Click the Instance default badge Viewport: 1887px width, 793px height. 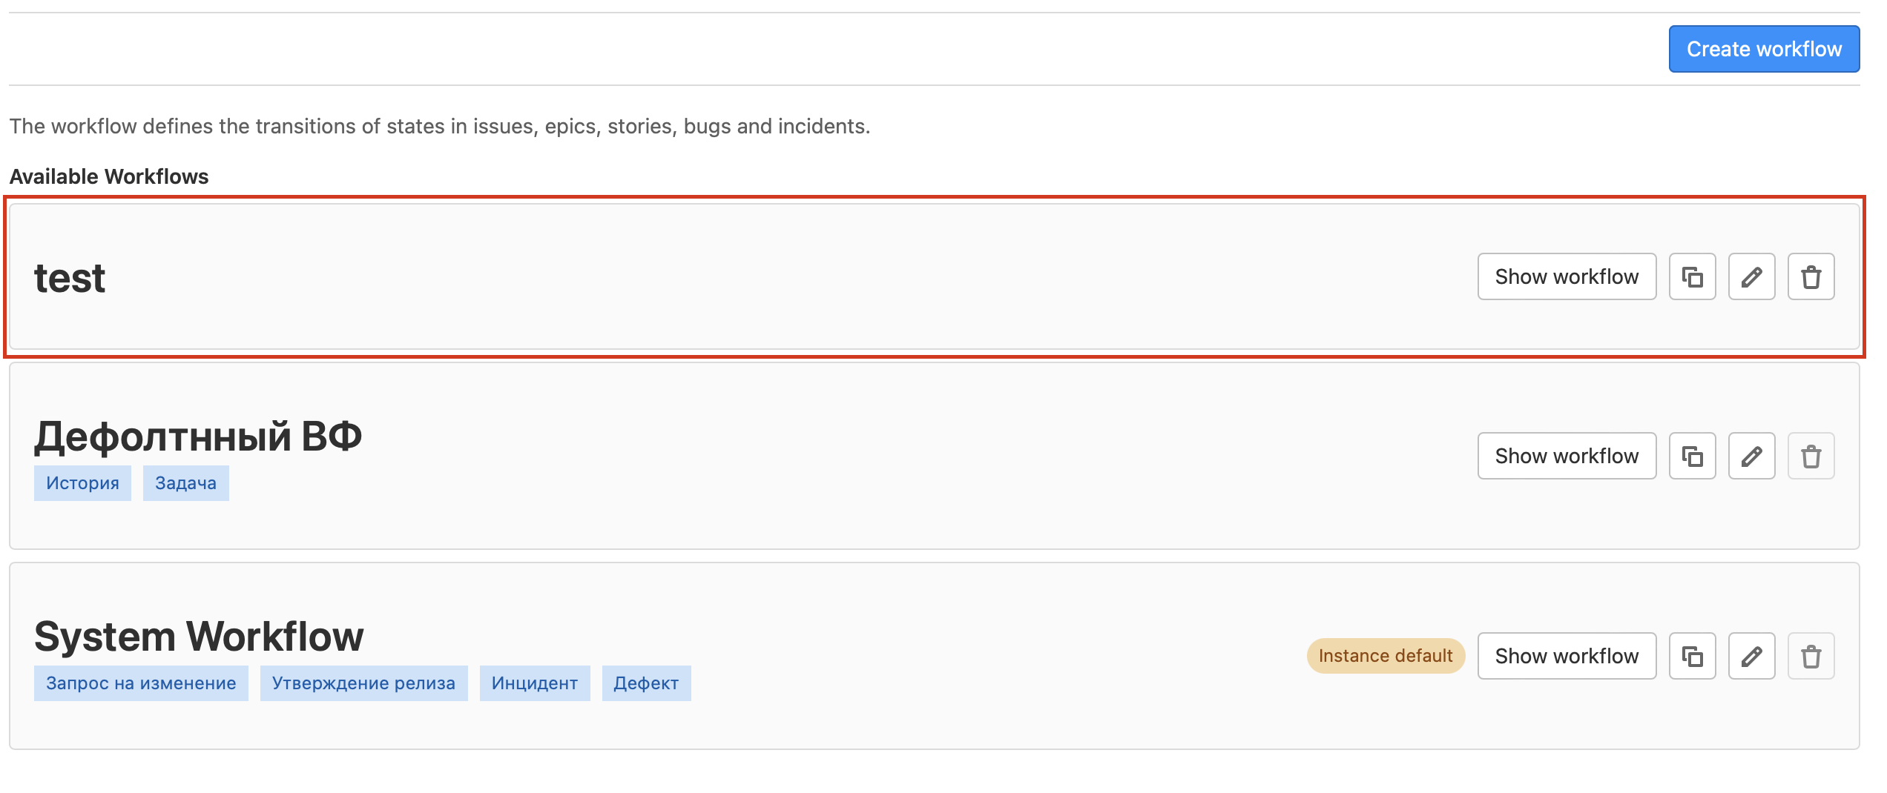pyautogui.click(x=1385, y=656)
